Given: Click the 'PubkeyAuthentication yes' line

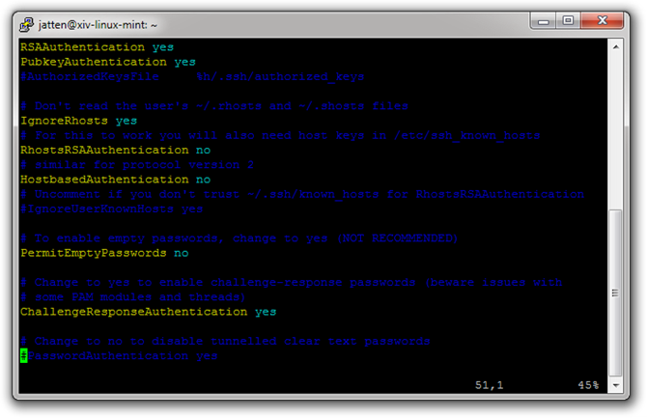Looking at the screenshot, I should pos(108,62).
